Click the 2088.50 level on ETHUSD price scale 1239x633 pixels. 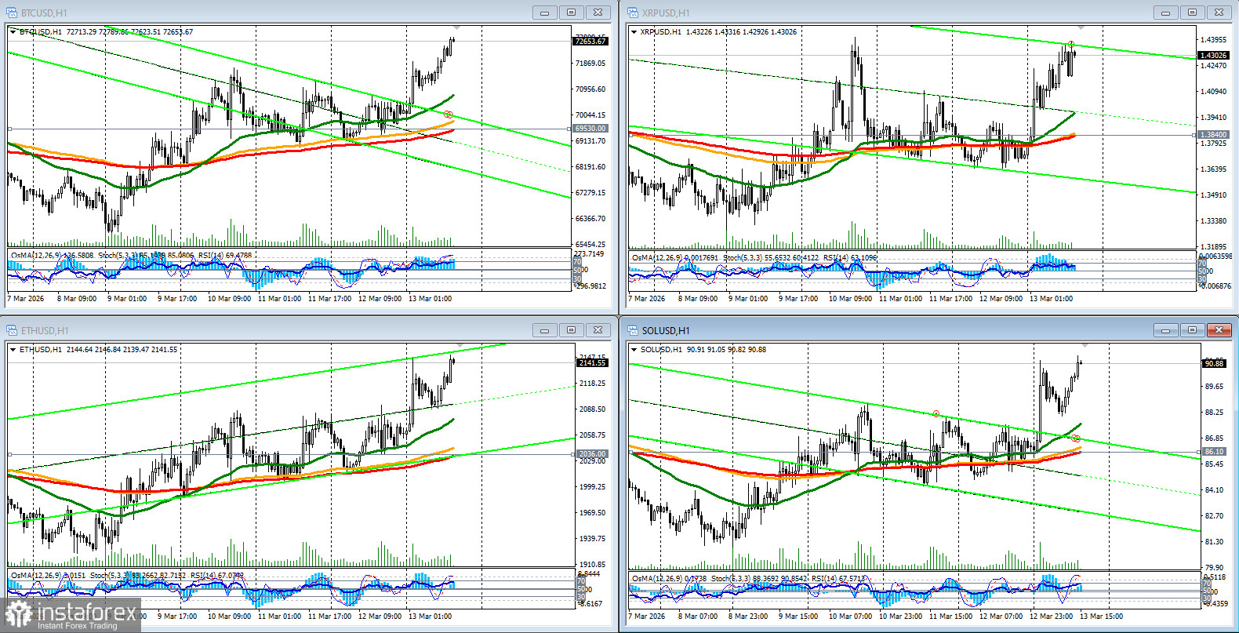[592, 409]
